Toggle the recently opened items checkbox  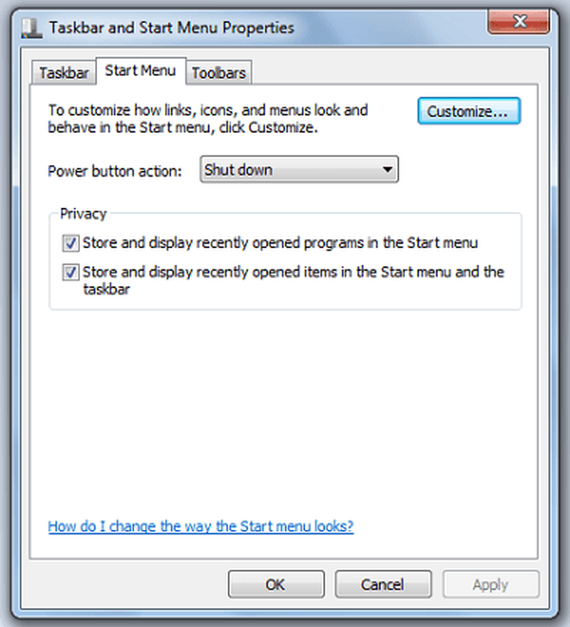[x=71, y=272]
